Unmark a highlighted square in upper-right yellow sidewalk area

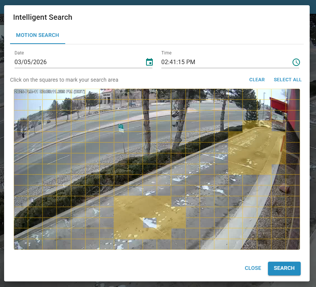click(250, 149)
